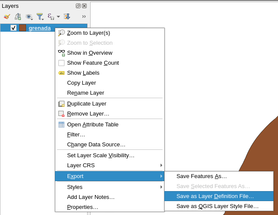This screenshot has height=215, width=278.
Task: Click the brown grenada layer symbol swatch
Action: (x=23, y=28)
